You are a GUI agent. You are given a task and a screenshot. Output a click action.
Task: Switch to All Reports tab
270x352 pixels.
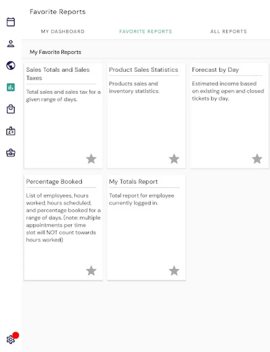[x=229, y=31]
